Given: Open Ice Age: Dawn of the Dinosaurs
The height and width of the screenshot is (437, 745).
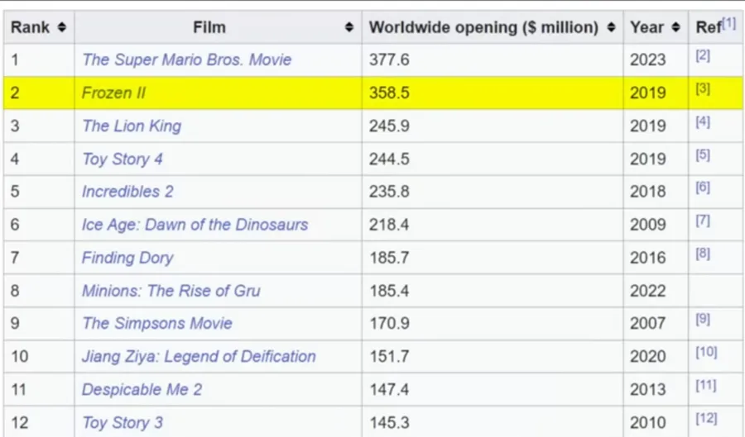Looking at the screenshot, I should point(195,225).
